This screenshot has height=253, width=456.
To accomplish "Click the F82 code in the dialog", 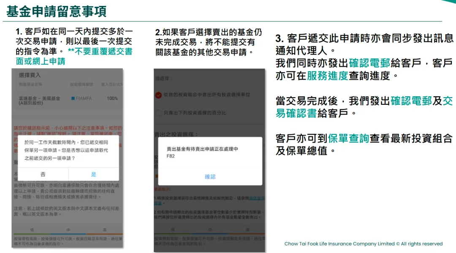I will click(x=171, y=156).
